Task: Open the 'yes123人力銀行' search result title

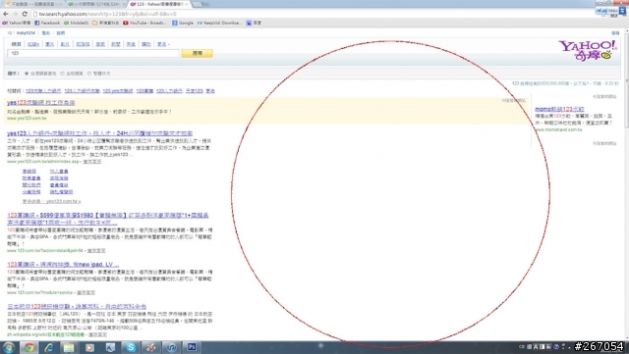Action: click(99, 133)
